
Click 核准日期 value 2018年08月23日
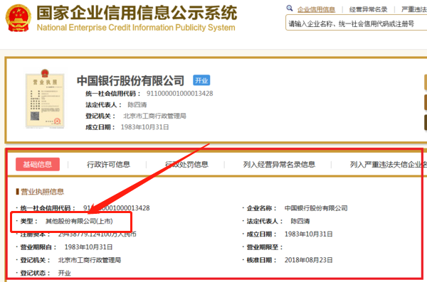[309, 260]
